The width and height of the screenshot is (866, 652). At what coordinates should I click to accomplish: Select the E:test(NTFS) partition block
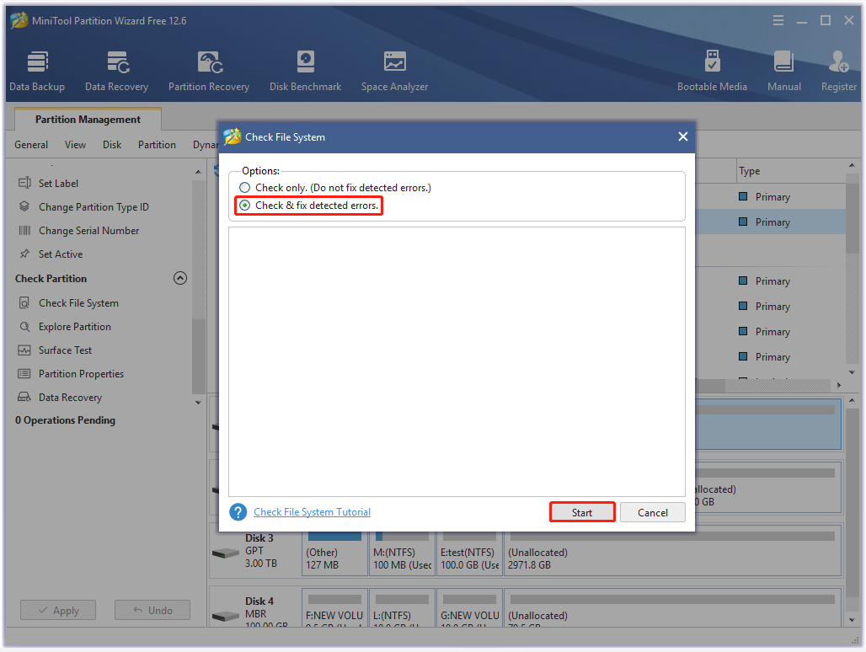click(x=470, y=553)
